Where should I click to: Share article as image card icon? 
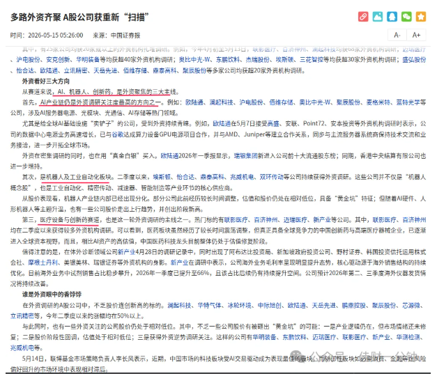378,17
